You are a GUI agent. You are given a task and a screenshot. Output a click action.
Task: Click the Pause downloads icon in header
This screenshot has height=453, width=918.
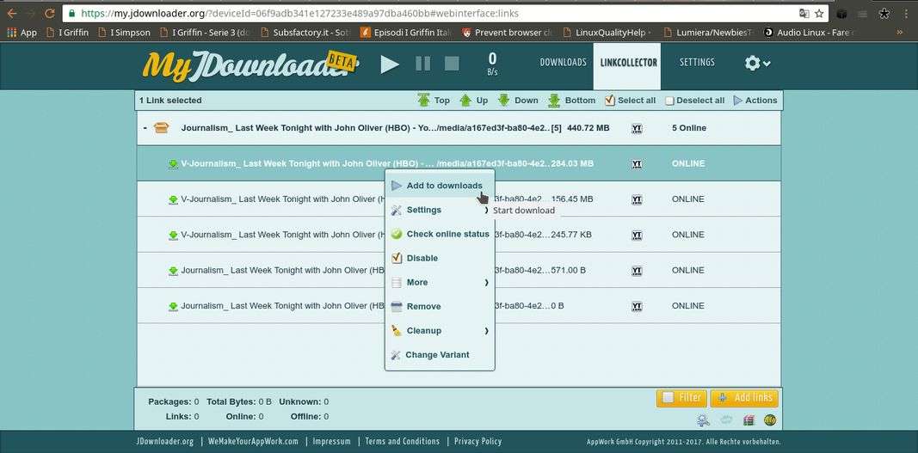coord(422,64)
